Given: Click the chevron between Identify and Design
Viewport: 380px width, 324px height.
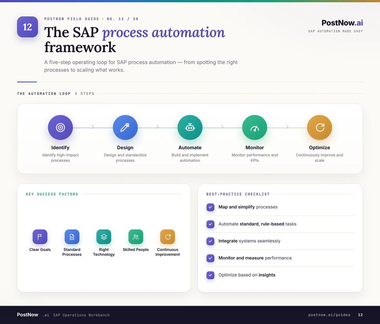Looking at the screenshot, I should 93,127.
